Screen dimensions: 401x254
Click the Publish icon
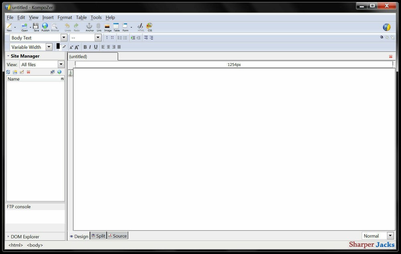(x=45, y=26)
